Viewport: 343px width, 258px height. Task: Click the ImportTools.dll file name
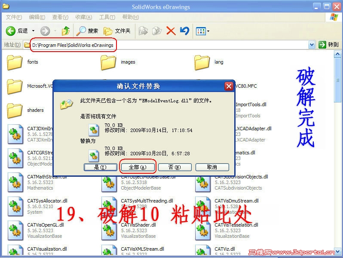pos(251,104)
